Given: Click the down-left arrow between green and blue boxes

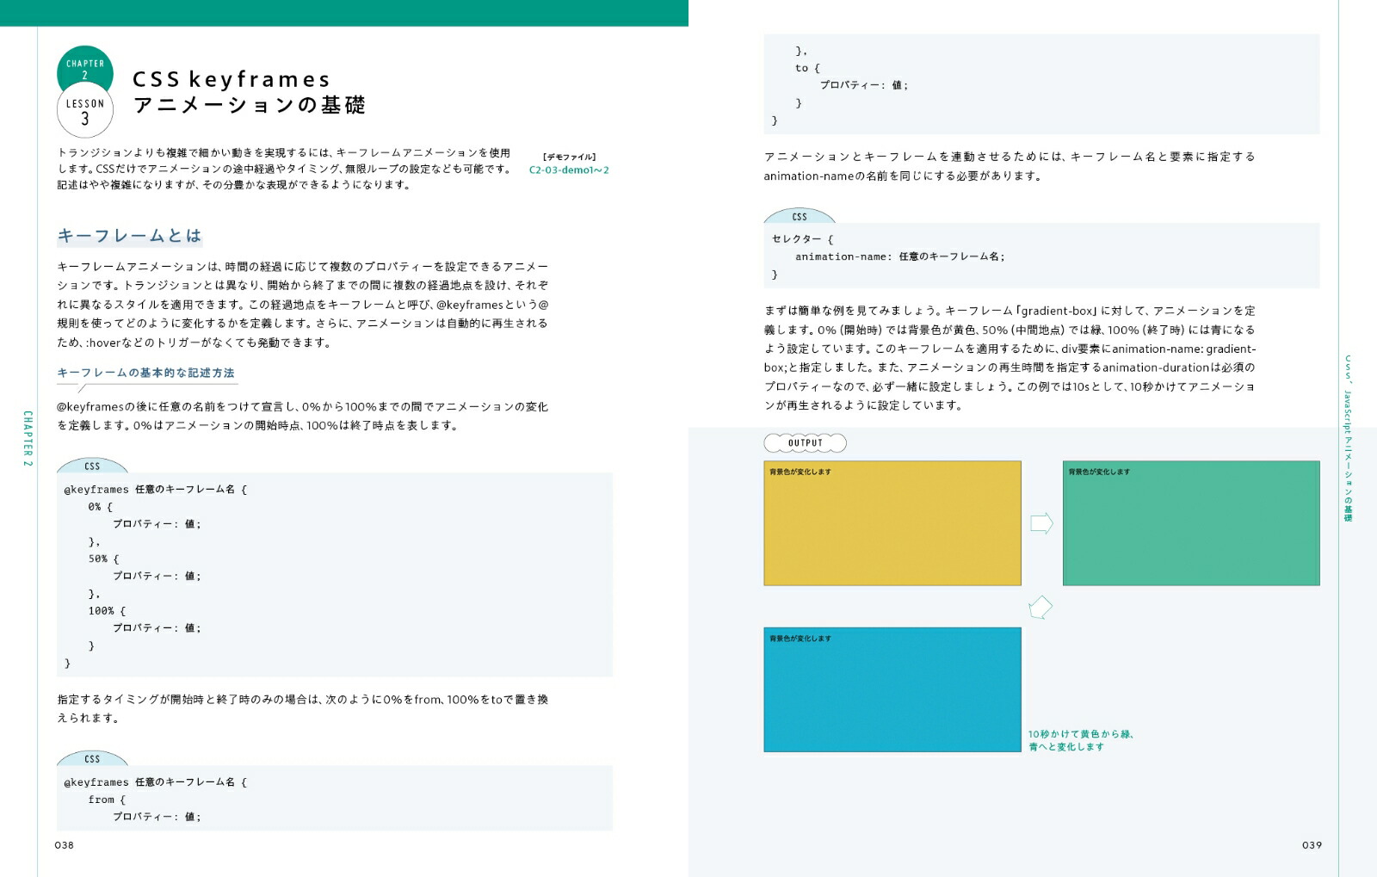Looking at the screenshot, I should 1039,606.
